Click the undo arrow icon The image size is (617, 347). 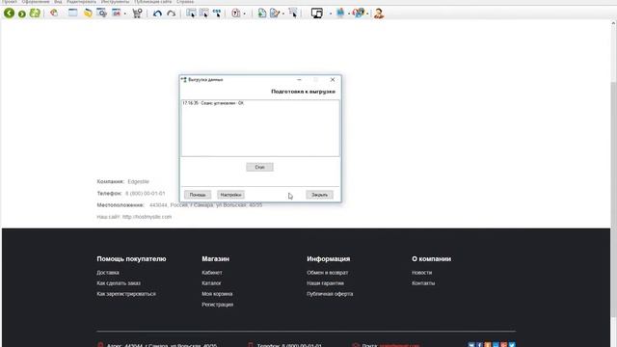point(157,13)
